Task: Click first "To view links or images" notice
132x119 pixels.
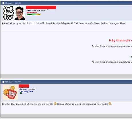Action: pos(112,46)
